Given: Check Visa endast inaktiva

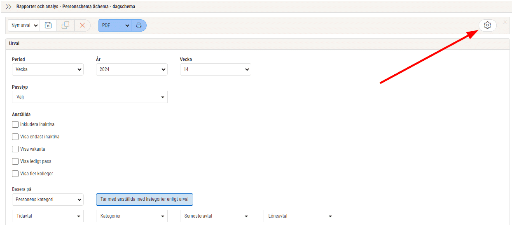Looking at the screenshot, I should pos(15,137).
